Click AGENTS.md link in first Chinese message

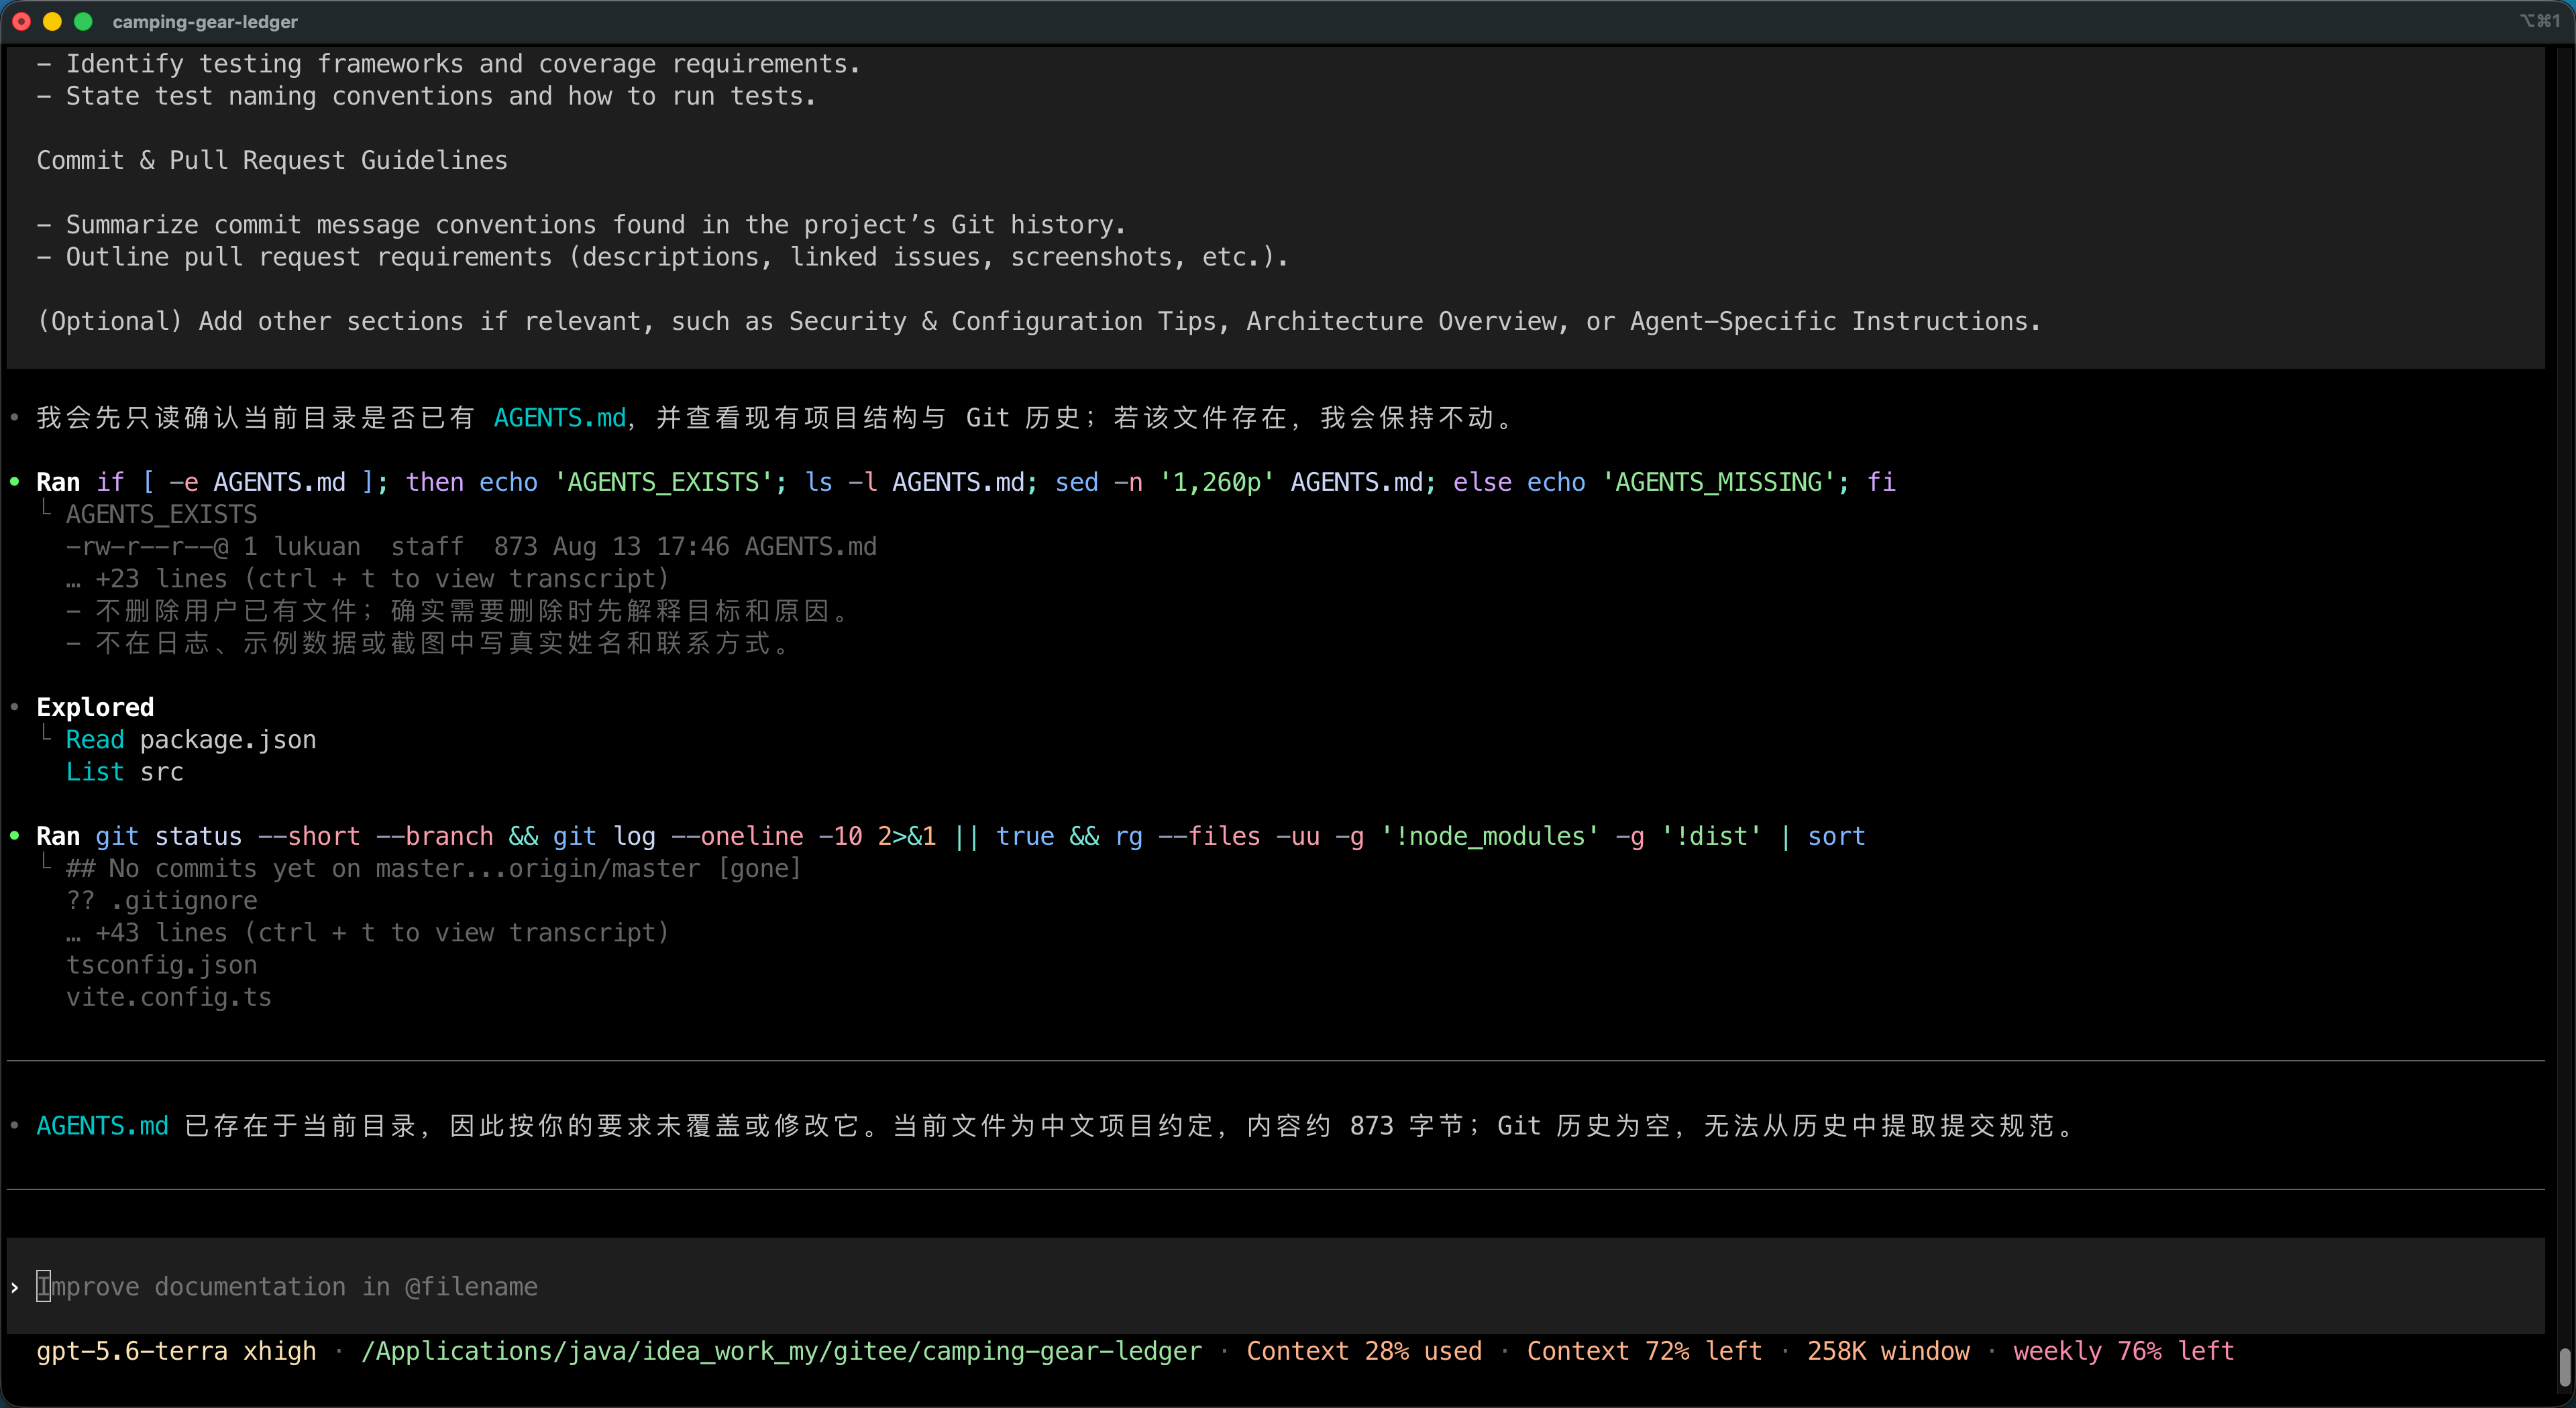tap(560, 418)
